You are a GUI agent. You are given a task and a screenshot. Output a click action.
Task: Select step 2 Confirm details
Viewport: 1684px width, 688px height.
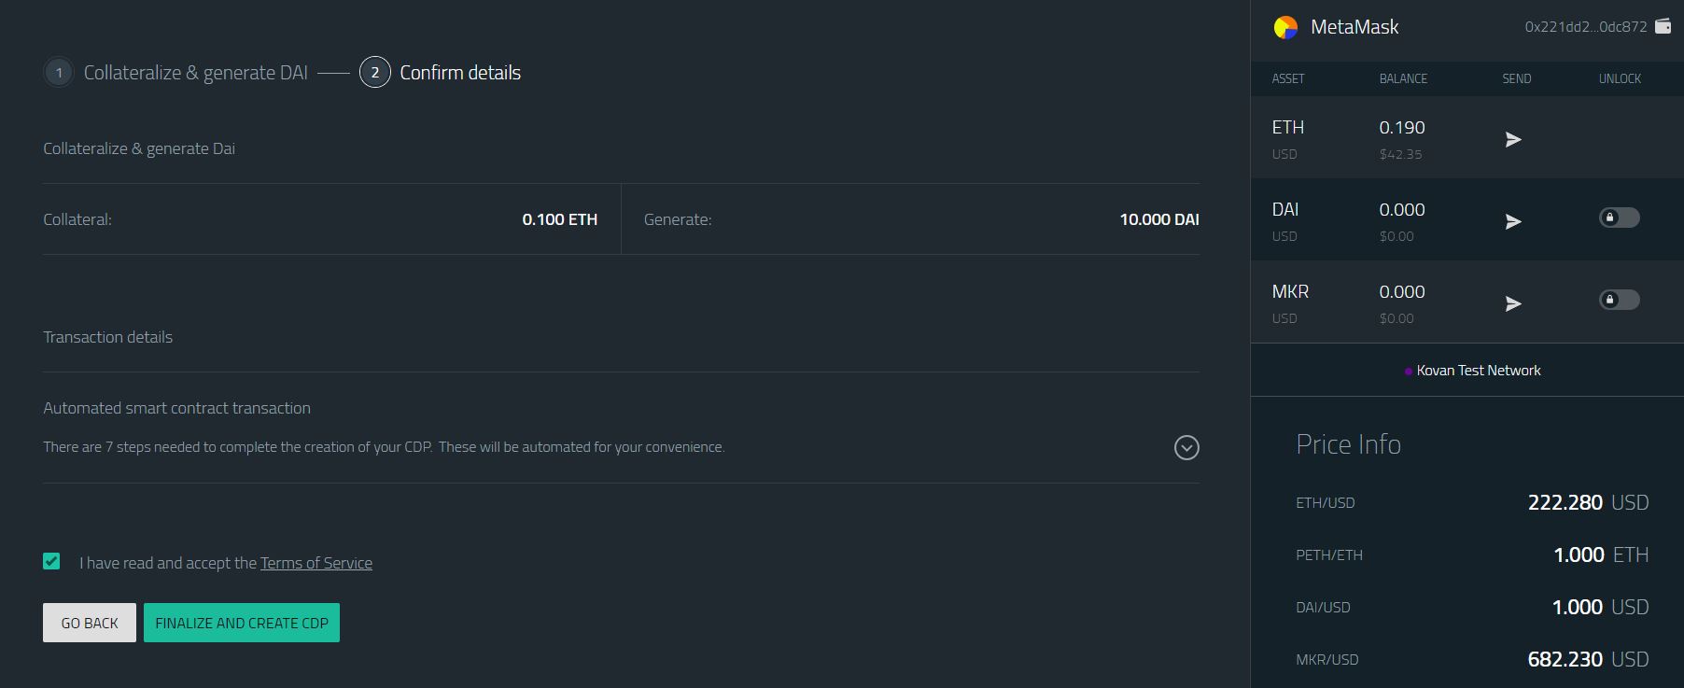(441, 73)
